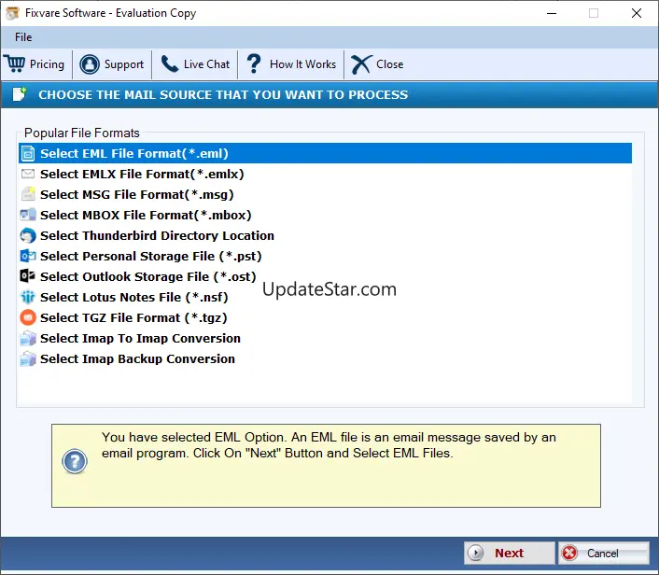Click the blue help icon in info box

click(75, 461)
